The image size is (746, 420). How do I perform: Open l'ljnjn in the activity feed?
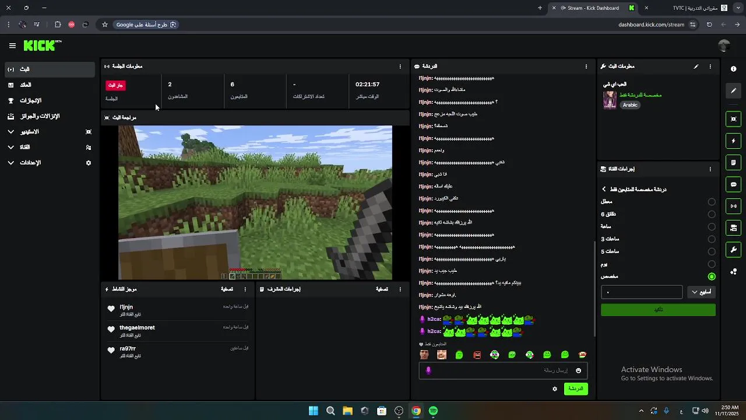coord(126,307)
